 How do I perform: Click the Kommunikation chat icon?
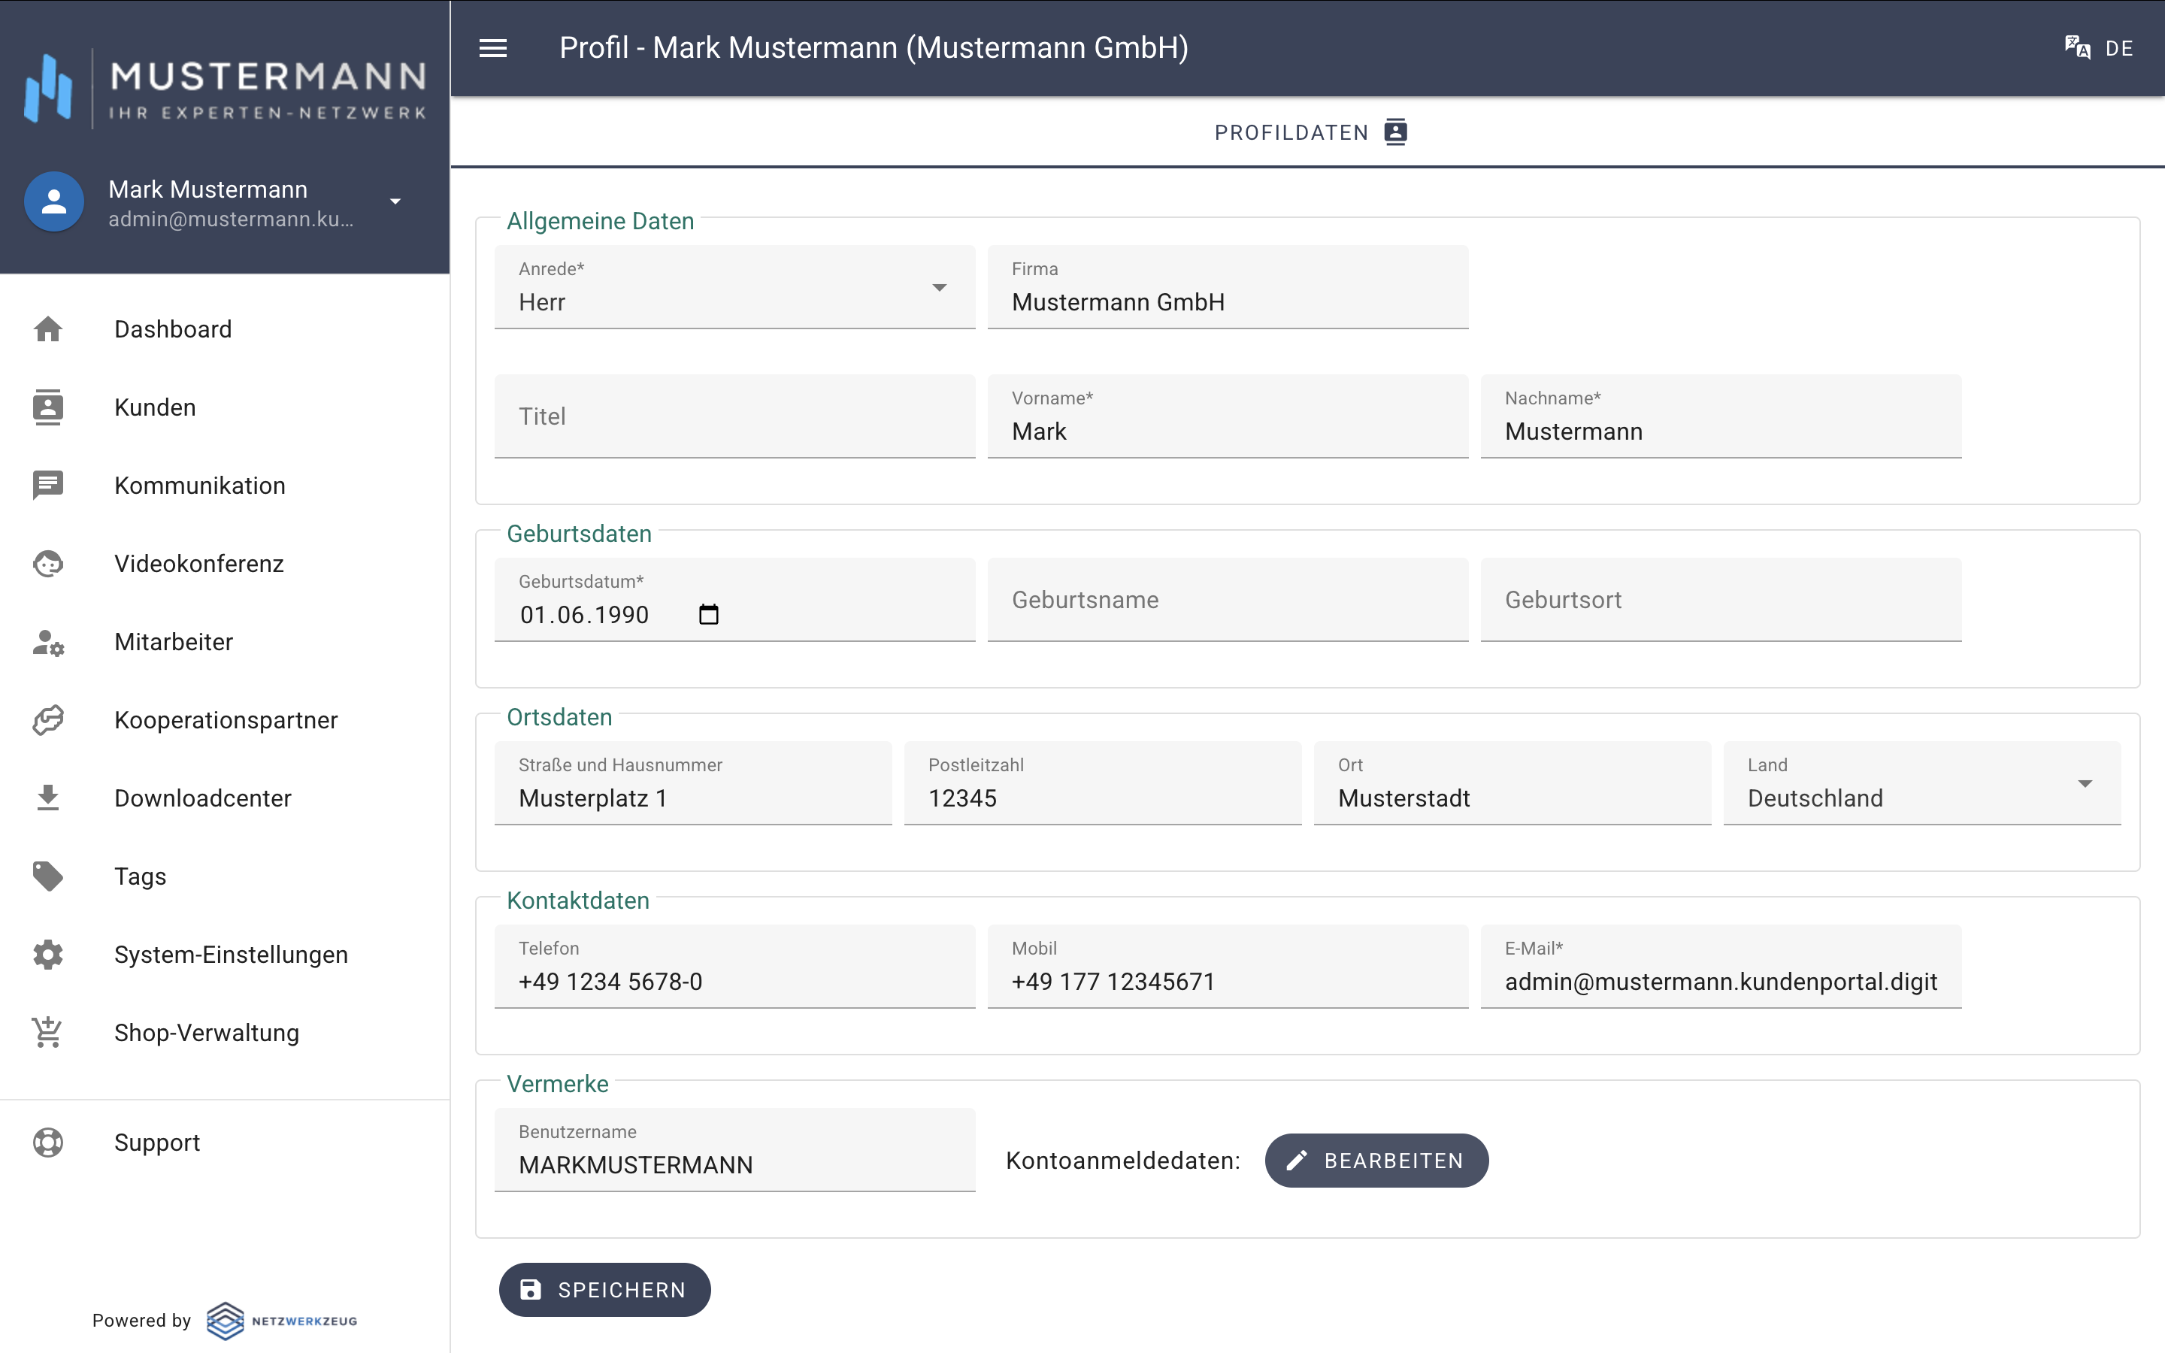(48, 485)
